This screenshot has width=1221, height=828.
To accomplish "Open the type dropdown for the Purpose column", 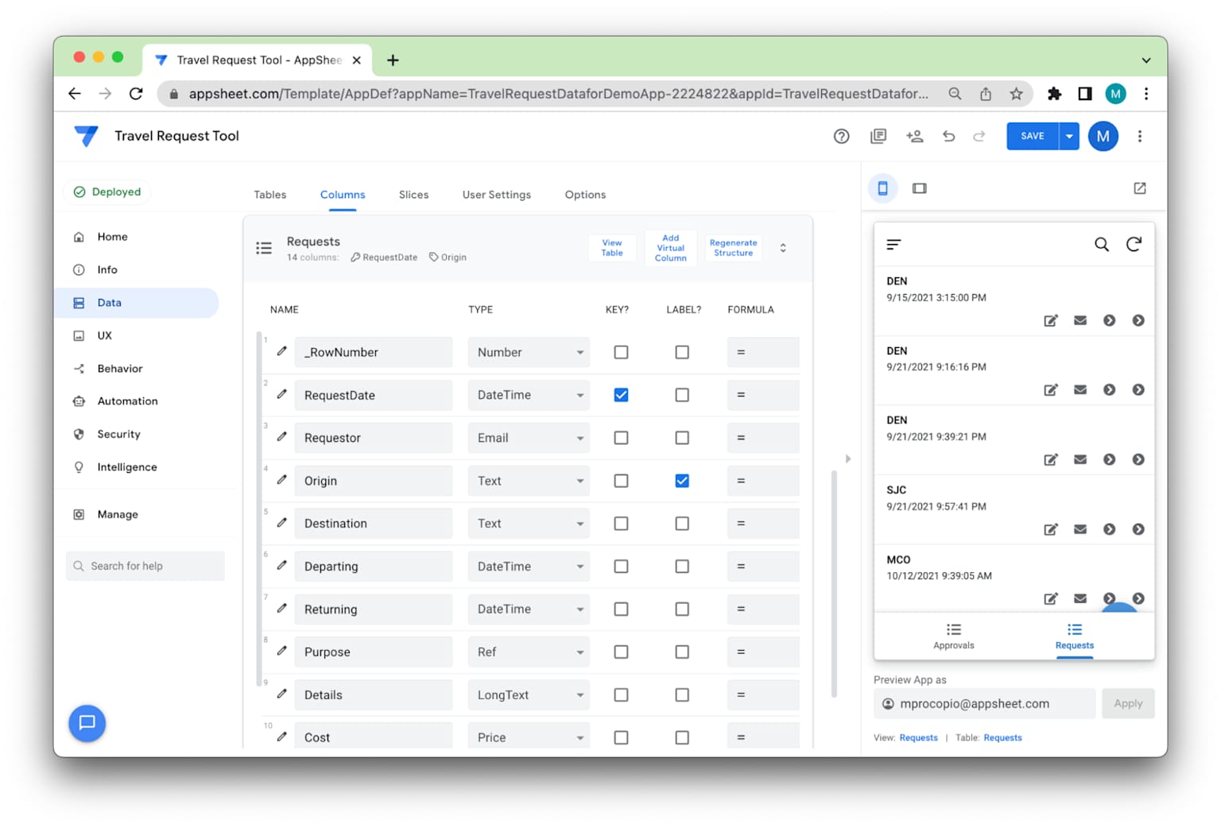I will [x=581, y=652].
